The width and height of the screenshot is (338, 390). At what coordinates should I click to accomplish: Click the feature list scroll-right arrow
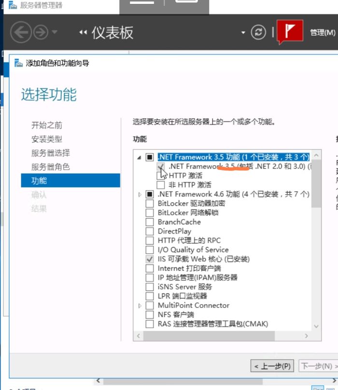pyautogui.click(x=307, y=336)
